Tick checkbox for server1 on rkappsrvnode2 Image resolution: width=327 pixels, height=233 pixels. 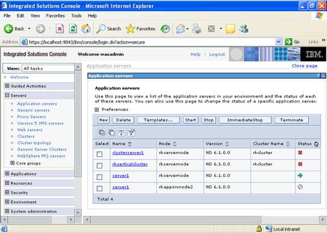tap(99, 188)
